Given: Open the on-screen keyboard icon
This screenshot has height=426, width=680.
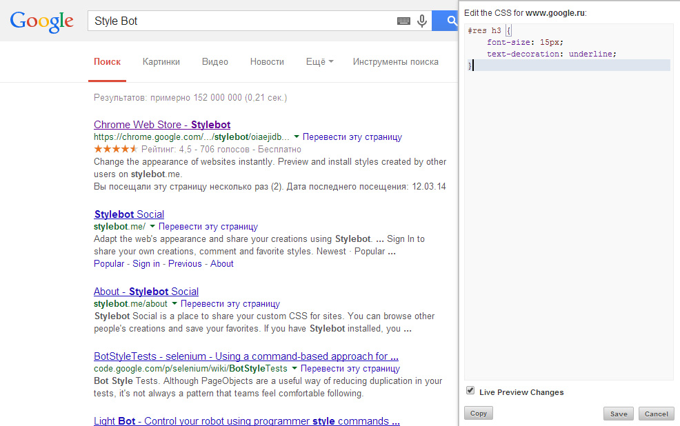Looking at the screenshot, I should (x=403, y=21).
